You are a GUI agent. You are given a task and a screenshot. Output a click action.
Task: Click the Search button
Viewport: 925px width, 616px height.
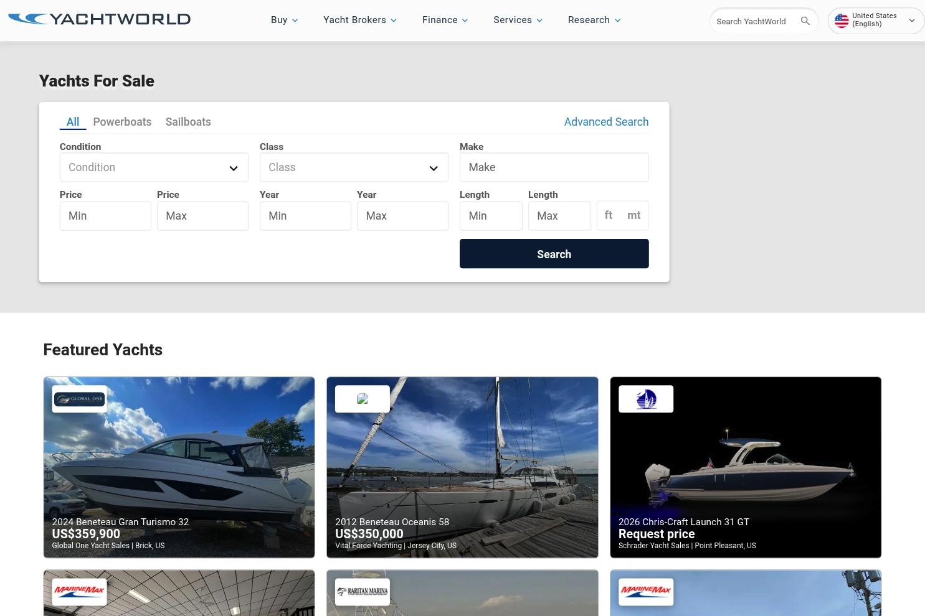click(x=554, y=254)
